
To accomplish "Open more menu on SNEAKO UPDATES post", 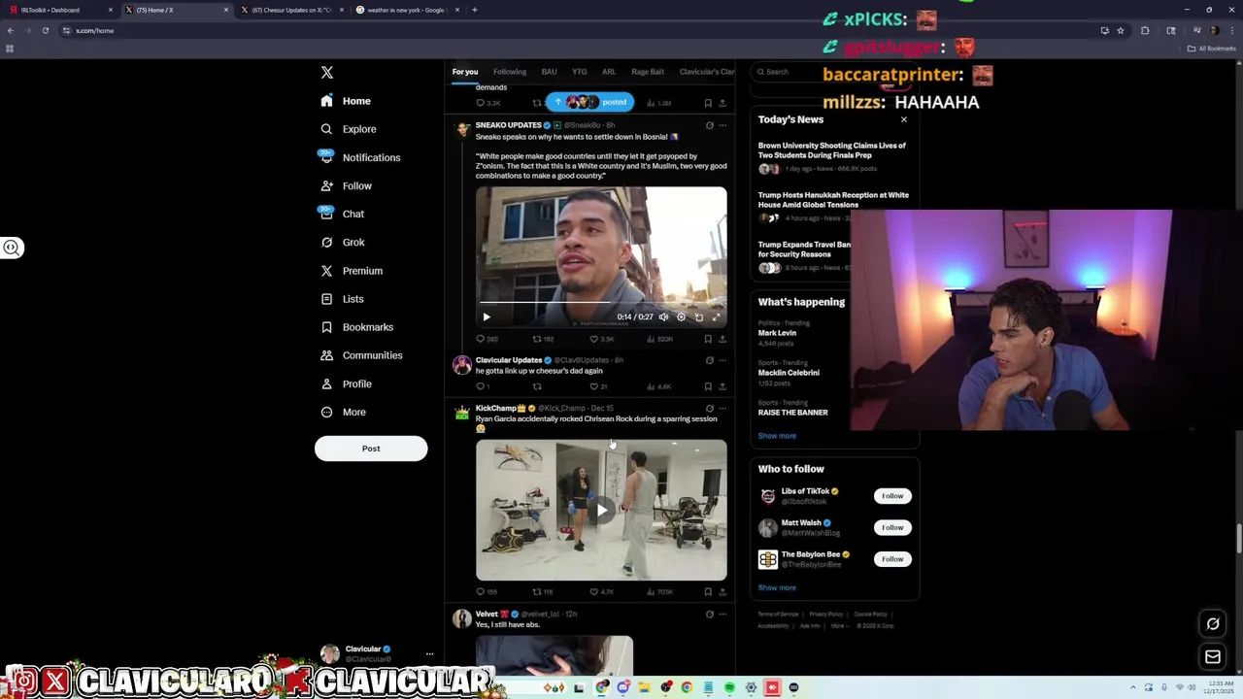I will [722, 125].
